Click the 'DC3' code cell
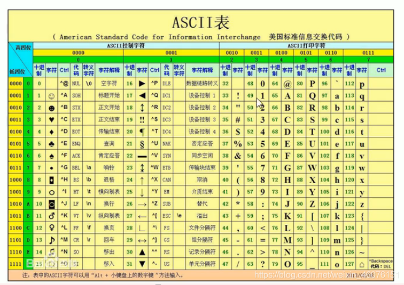Viewport: 404px width, 285px height. [167, 120]
